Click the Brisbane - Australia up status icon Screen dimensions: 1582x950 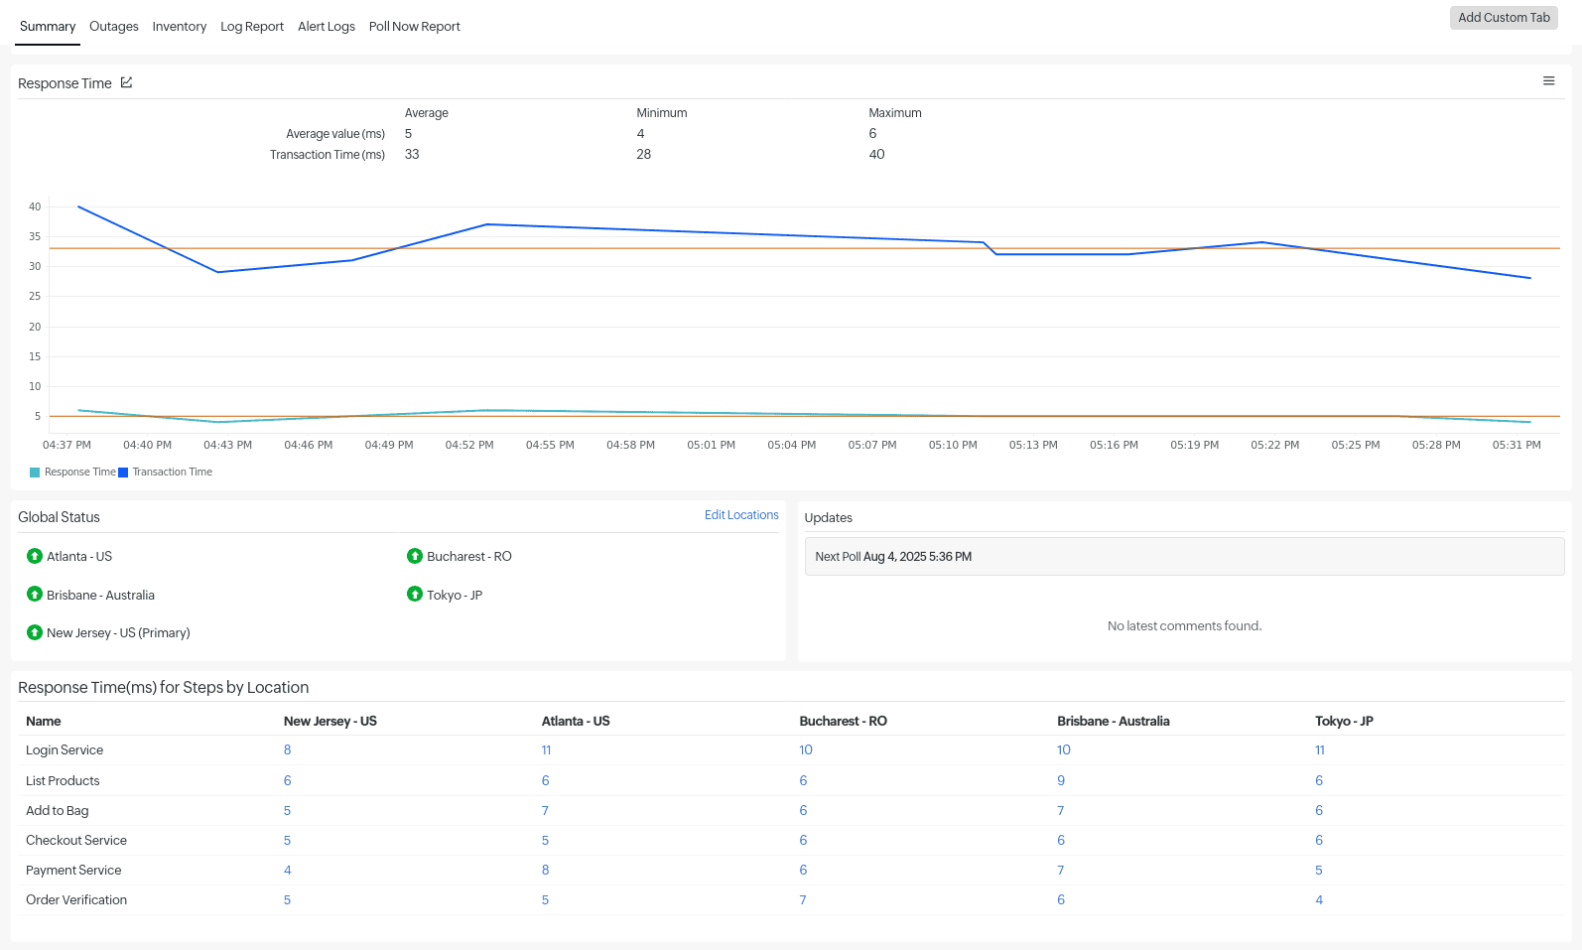click(35, 594)
